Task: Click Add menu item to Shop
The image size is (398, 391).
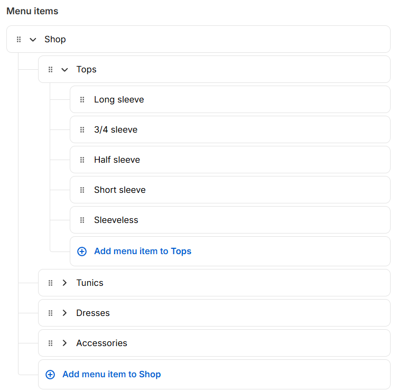Action: (112, 375)
